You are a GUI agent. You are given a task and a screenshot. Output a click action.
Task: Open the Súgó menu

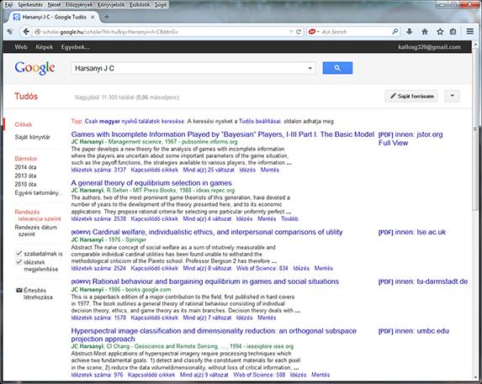[x=161, y=5]
